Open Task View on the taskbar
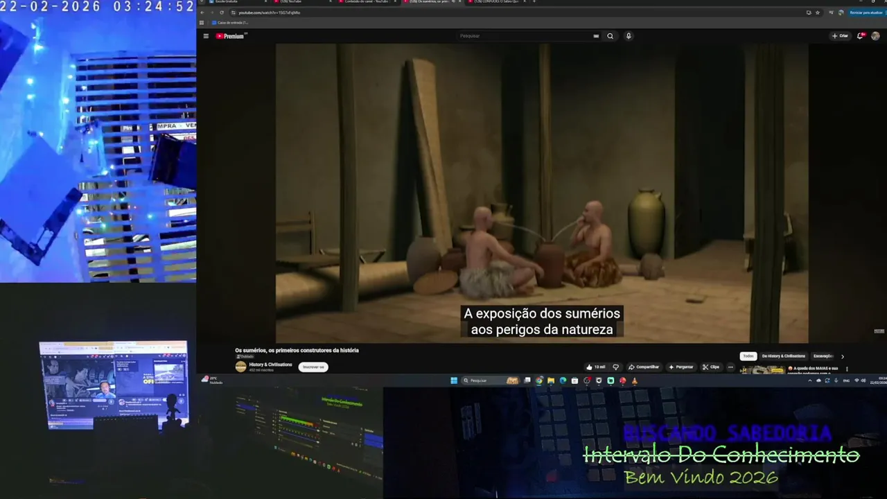 click(527, 380)
